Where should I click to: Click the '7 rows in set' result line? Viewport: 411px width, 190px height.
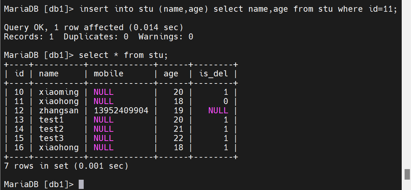click(66, 166)
